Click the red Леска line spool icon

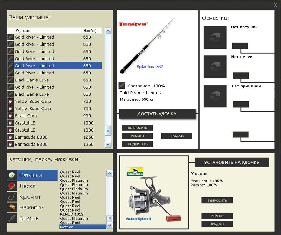coord(12,186)
